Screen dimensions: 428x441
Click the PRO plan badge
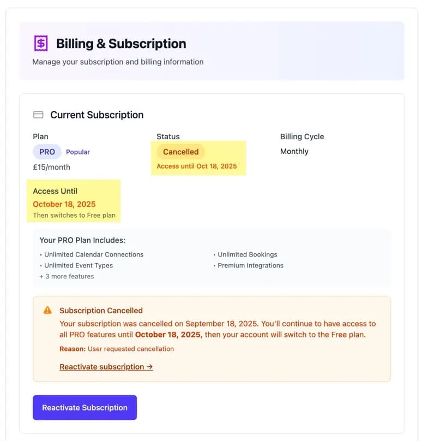[x=47, y=152]
